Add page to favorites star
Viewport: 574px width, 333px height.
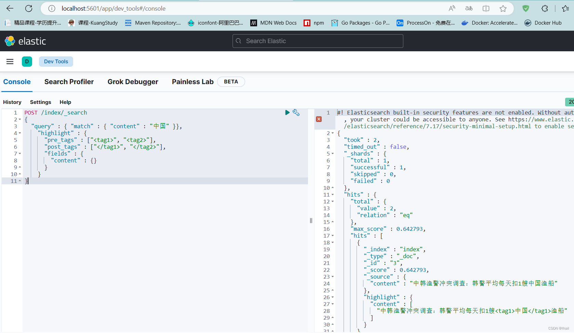click(503, 9)
